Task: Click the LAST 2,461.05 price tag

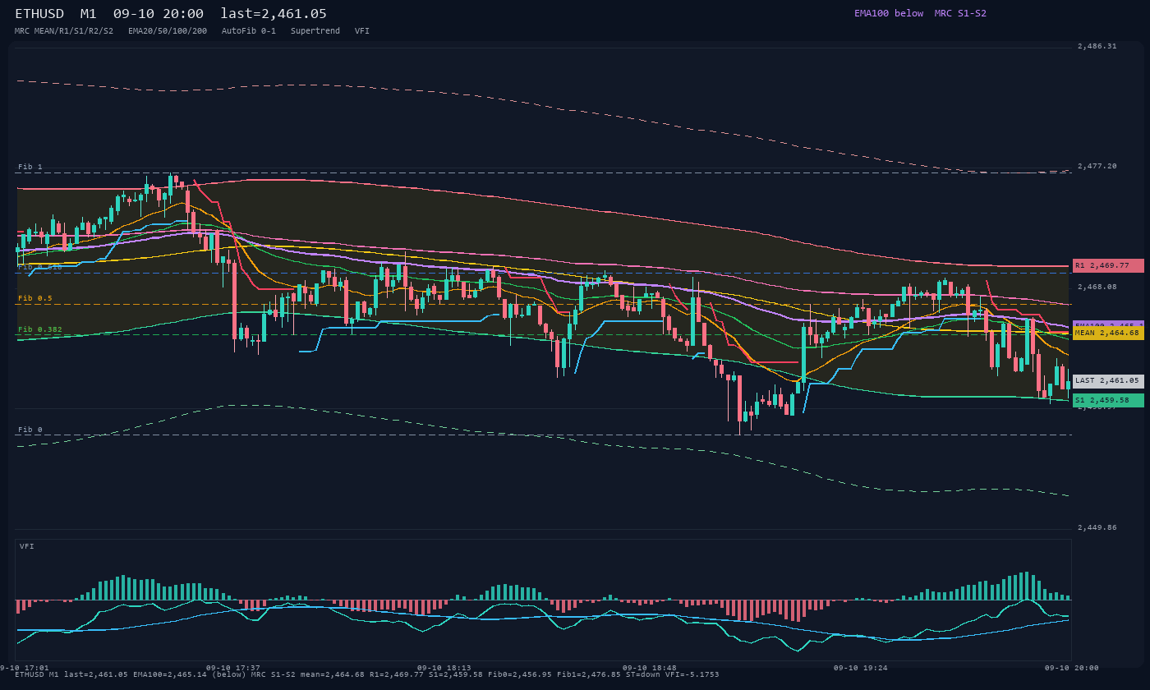Action: point(1108,381)
